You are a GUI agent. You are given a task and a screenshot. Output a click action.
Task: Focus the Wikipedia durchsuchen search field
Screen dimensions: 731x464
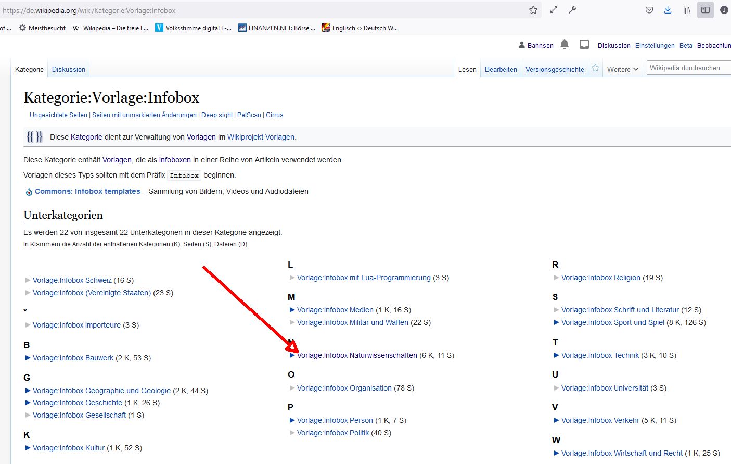tap(688, 68)
